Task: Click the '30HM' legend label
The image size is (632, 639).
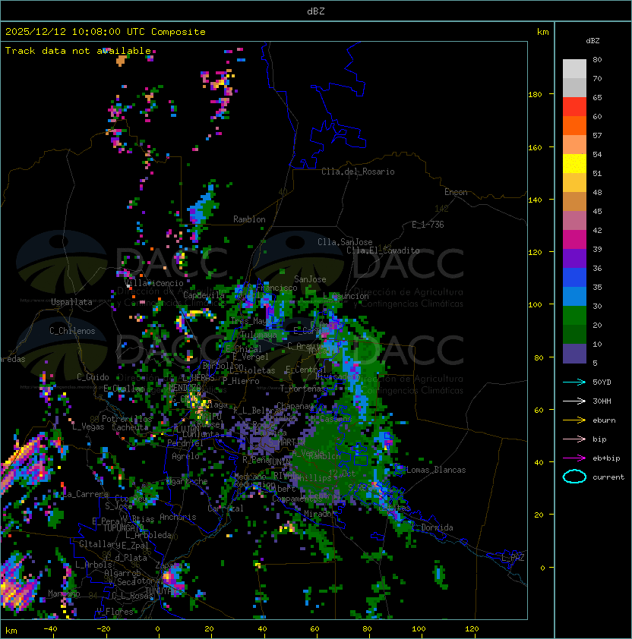Action: 602,401
